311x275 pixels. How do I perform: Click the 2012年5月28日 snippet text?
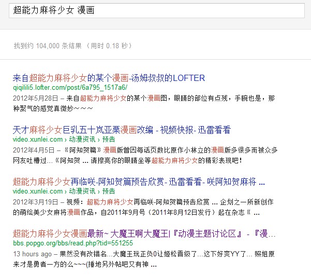coord(144,98)
